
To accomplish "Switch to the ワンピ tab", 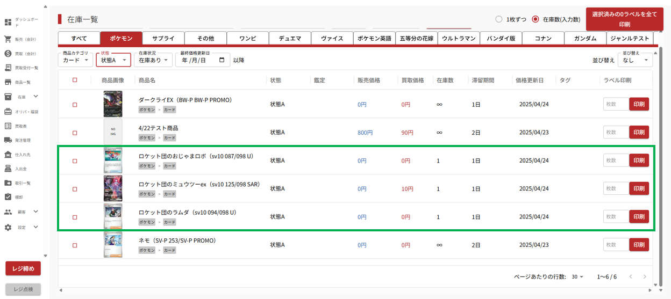I will pos(247,38).
